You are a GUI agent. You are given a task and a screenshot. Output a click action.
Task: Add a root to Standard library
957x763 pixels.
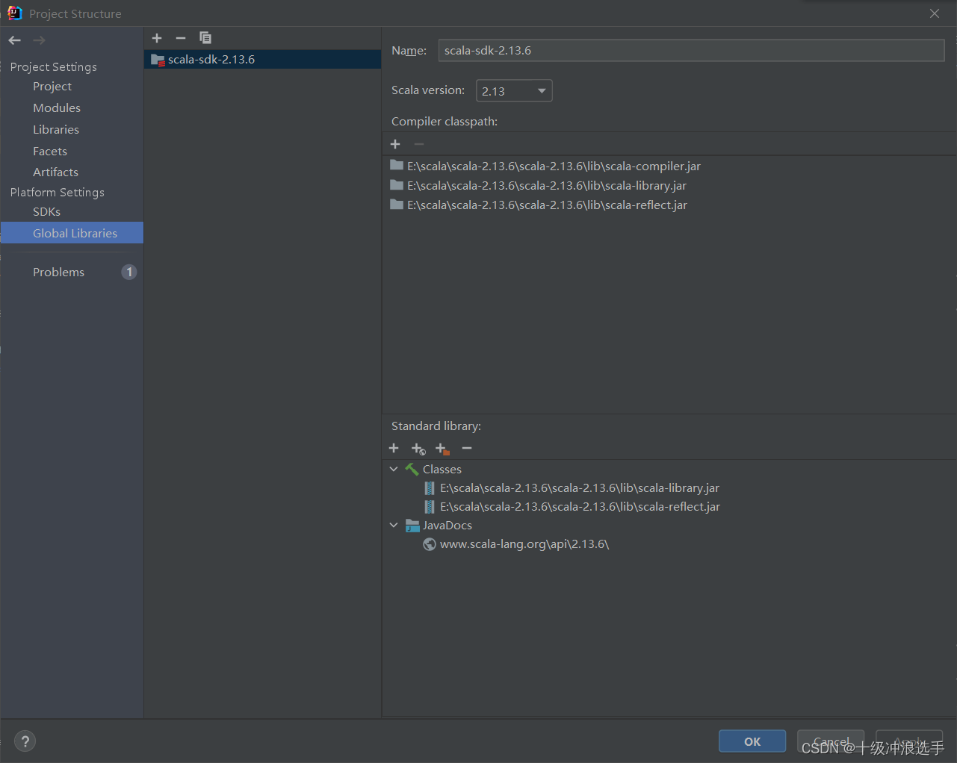click(x=394, y=448)
